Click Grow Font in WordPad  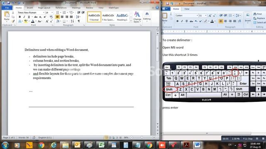pos(210,16)
